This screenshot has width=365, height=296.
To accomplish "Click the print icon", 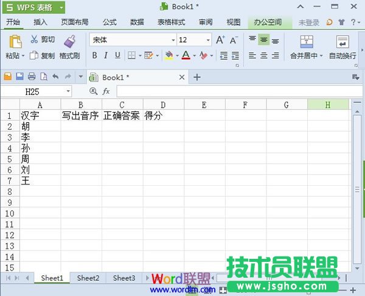I will pyautogui.click(x=32, y=77).
